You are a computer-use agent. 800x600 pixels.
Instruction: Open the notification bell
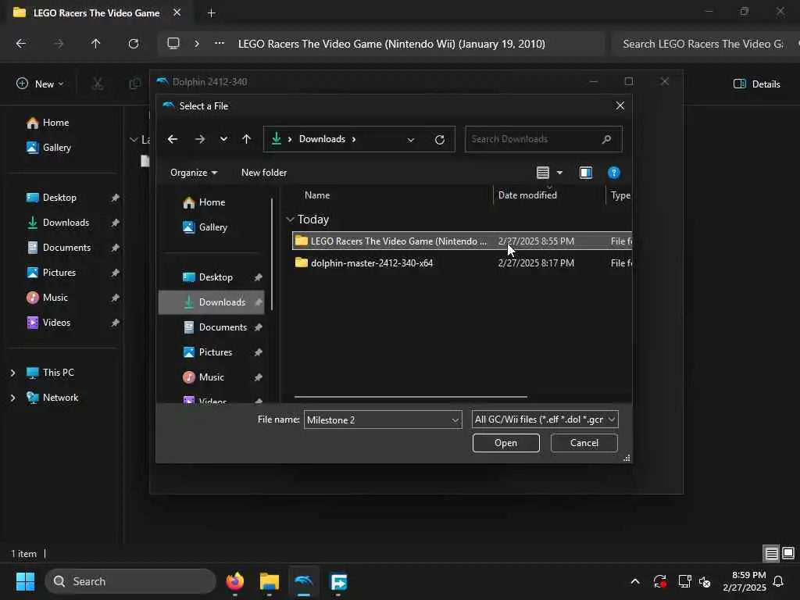tap(779, 581)
